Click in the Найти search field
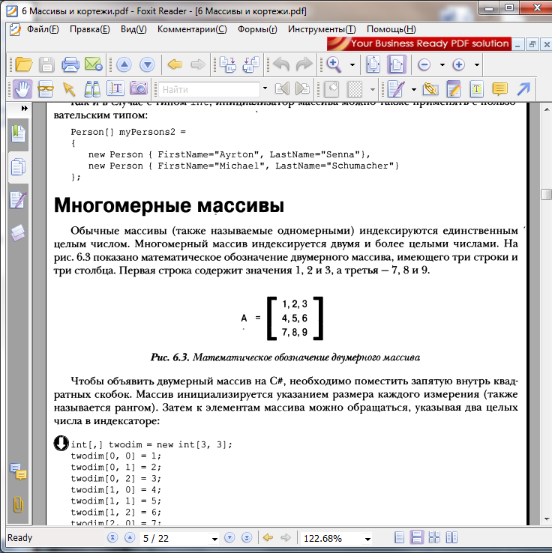This screenshot has width=552, height=553. tap(209, 90)
